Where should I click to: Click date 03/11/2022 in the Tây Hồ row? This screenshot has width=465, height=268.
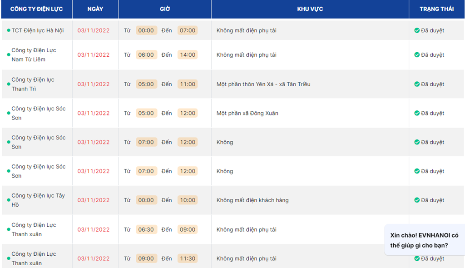tap(94, 200)
